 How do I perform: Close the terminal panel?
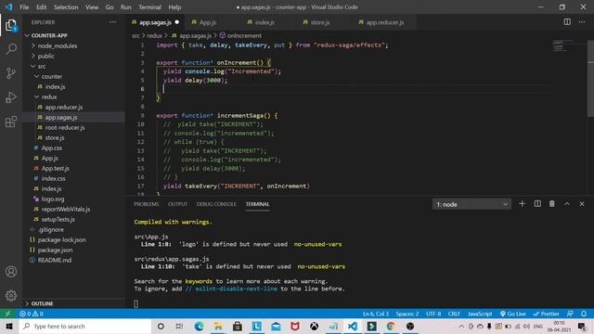point(582,204)
